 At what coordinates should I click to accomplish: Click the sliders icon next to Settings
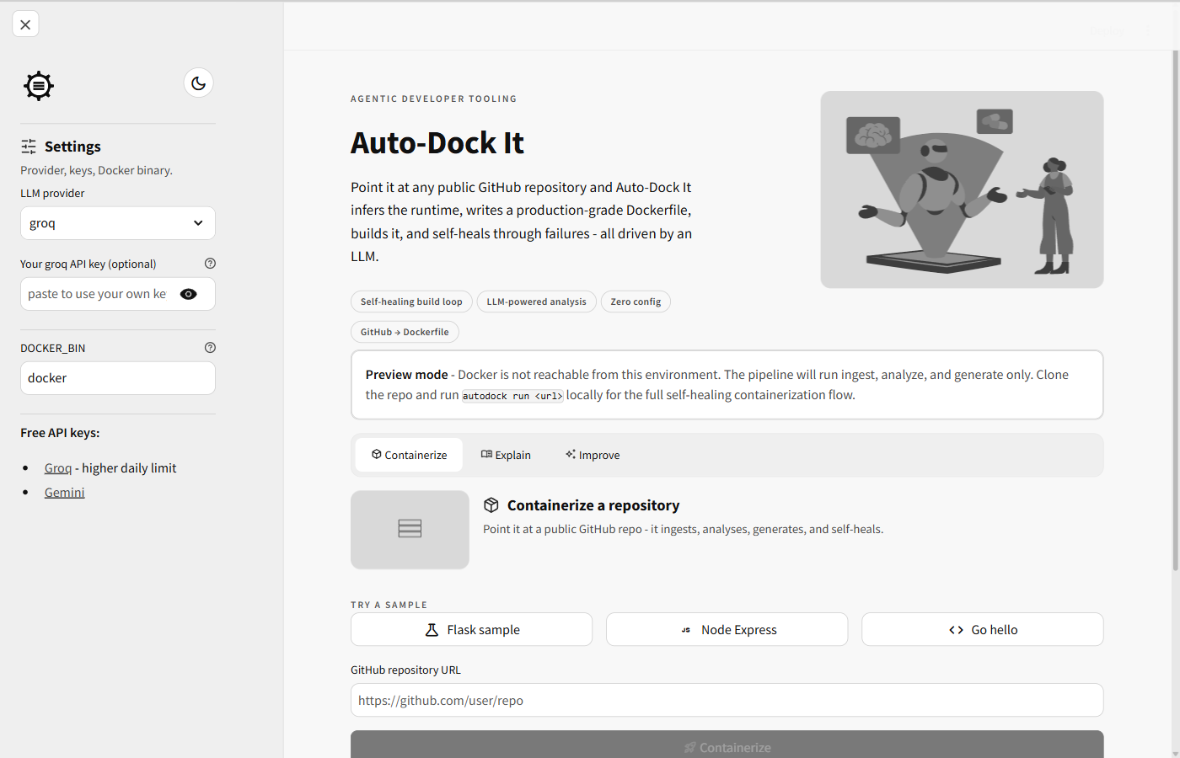tap(29, 147)
